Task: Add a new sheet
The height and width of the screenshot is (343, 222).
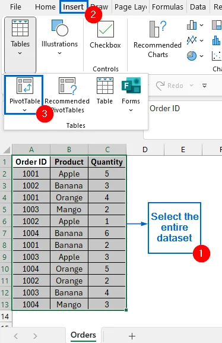Action: click(x=132, y=336)
